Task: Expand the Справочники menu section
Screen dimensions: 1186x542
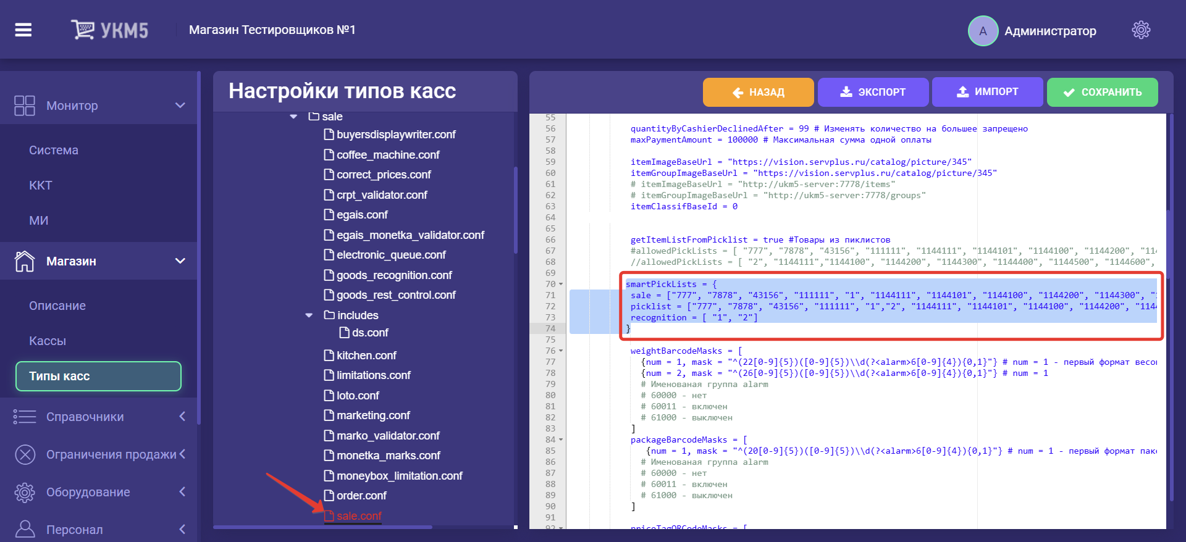Action: [x=182, y=417]
